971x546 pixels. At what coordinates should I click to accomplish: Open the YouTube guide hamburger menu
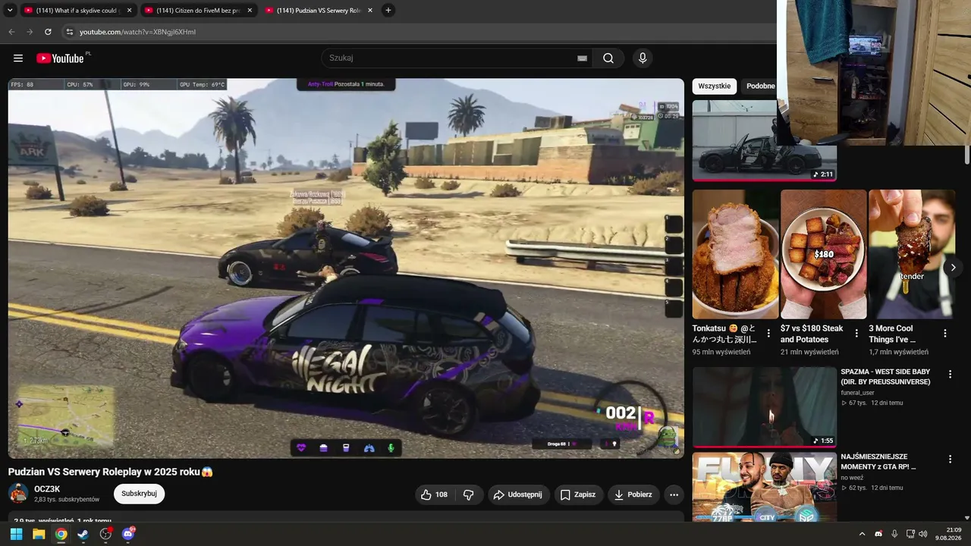click(x=18, y=58)
